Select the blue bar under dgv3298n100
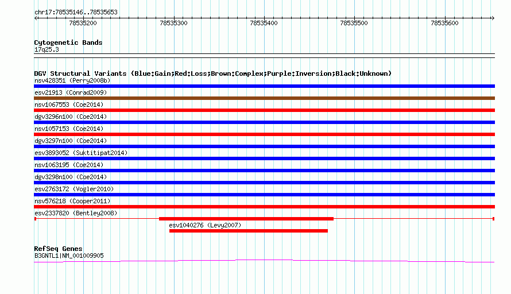The width and height of the screenshot is (511, 294). coord(264,183)
